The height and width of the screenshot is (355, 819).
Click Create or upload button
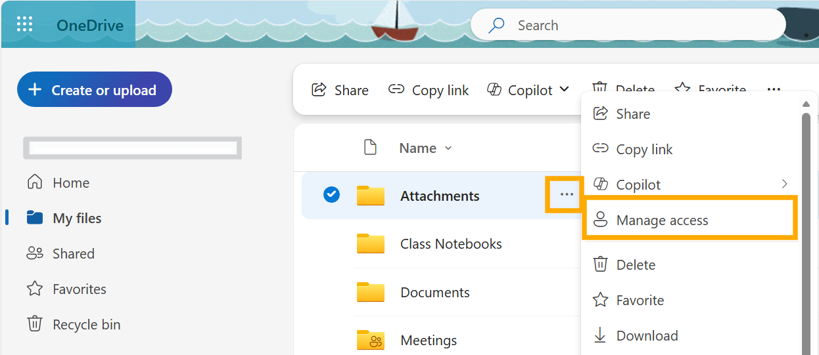[95, 90]
